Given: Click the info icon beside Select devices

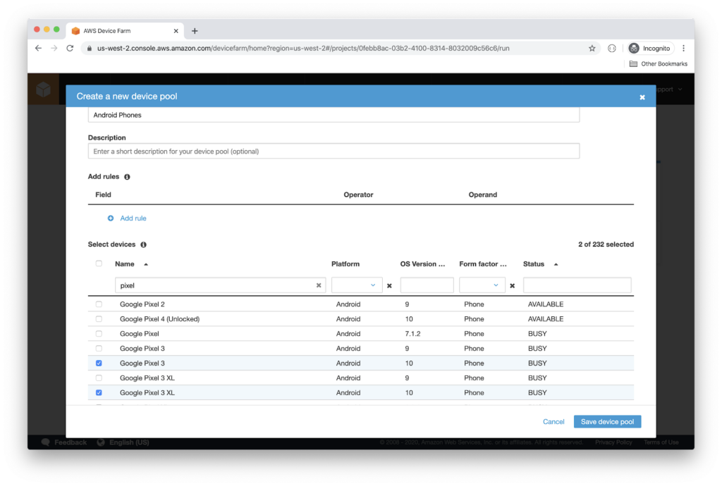Looking at the screenshot, I should coord(143,244).
